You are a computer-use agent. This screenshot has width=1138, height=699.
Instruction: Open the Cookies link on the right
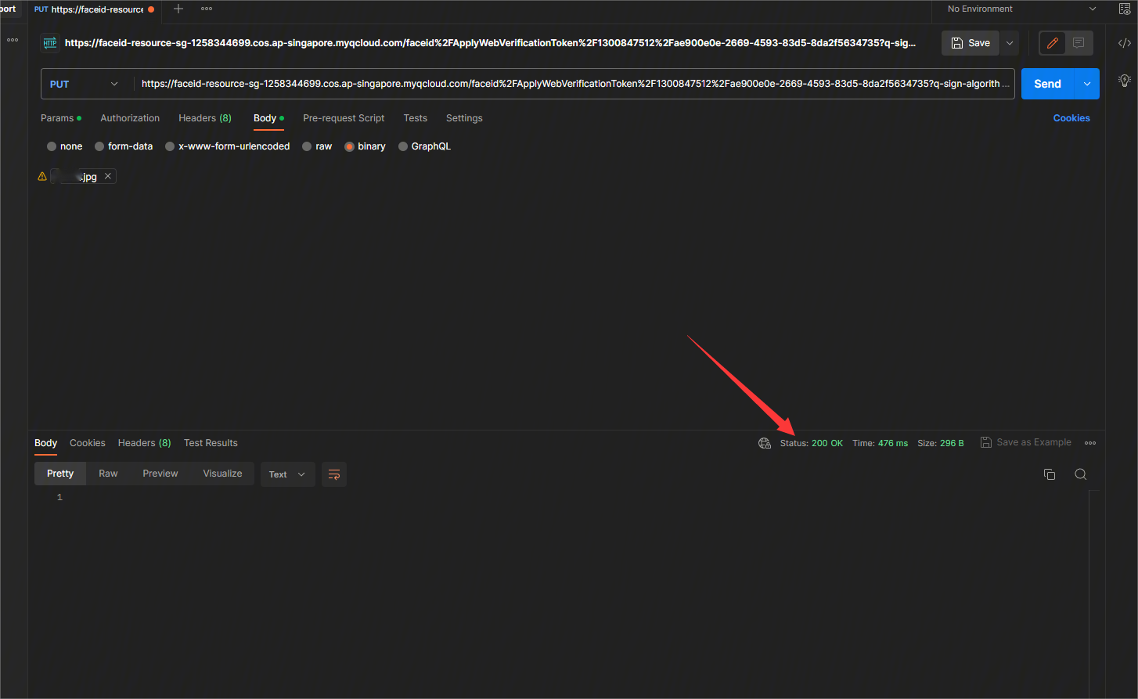(x=1071, y=118)
